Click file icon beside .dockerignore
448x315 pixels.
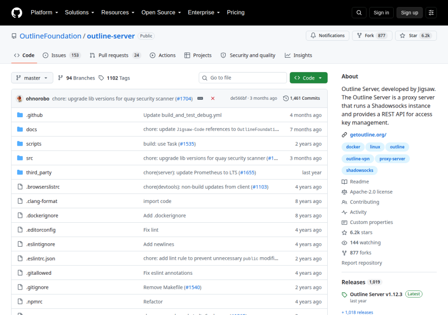coord(20,215)
